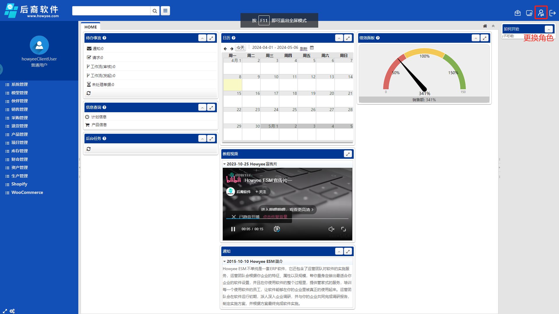The height and width of the screenshot is (314, 559).
Task: Select the HOME tab
Action: [x=91, y=27]
